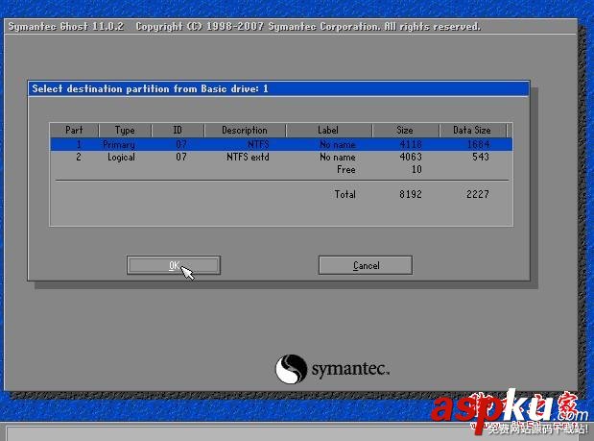Click the No name label of partition 2

click(x=338, y=157)
